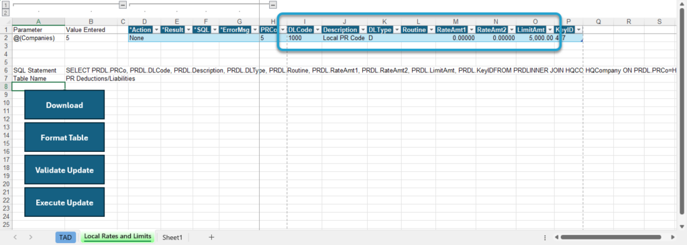This screenshot has height=245, width=687.
Task: Open the *Action column filter dropdown
Action: (156, 29)
